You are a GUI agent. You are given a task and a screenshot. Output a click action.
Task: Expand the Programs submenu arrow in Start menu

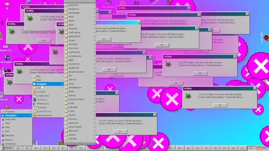pyautogui.click(x=31, y=112)
